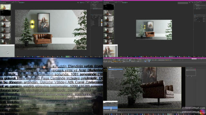Select black history thumbnail in top-left window
Viewport: 206px width, 115px height.
tap(5, 13)
